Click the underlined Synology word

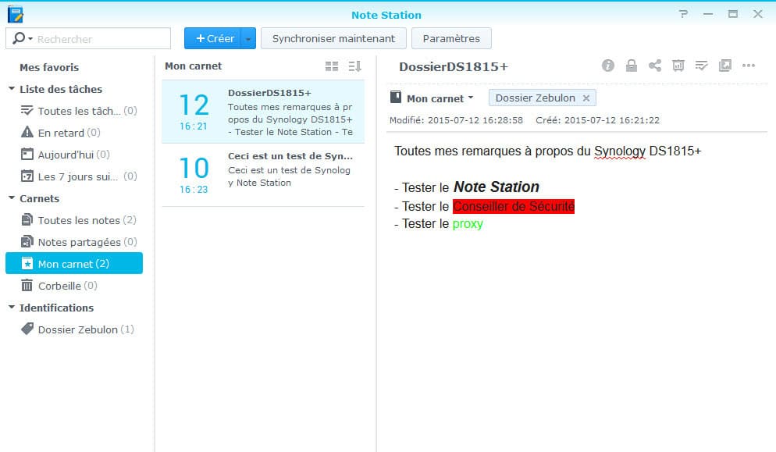[x=620, y=151]
